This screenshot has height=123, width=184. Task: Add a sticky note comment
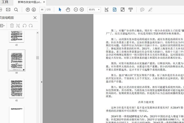pyautogui.click(x=142, y=9)
